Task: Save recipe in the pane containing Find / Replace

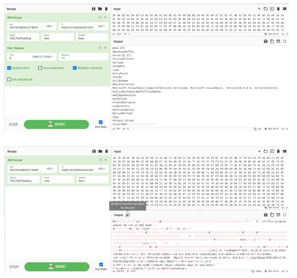Action: (94, 9)
